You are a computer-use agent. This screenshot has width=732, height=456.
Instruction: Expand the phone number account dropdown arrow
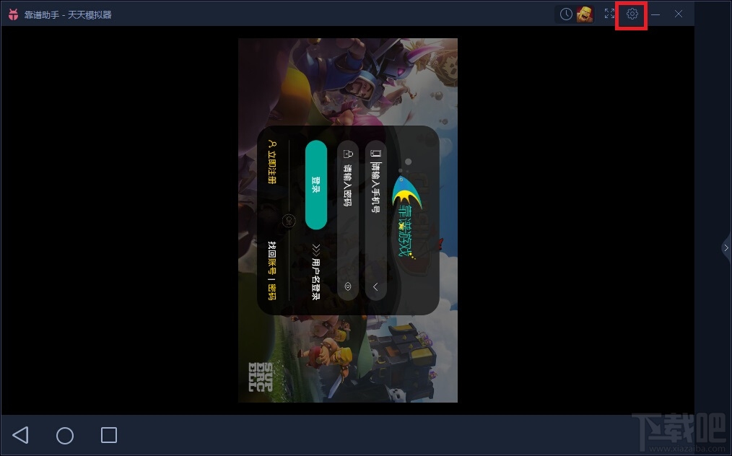(x=375, y=286)
